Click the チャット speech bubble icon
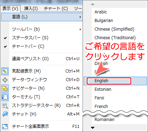The image size is (148, 132). point(5,114)
